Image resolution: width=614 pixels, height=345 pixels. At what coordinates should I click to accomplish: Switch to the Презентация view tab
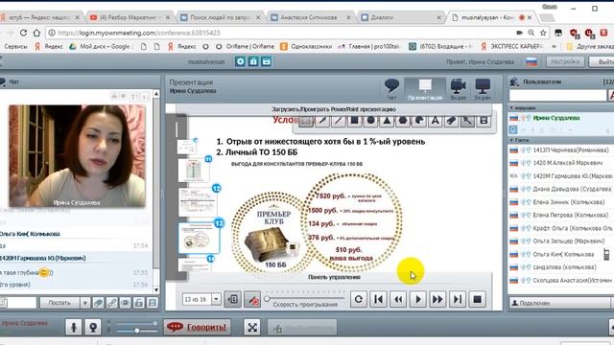click(425, 89)
